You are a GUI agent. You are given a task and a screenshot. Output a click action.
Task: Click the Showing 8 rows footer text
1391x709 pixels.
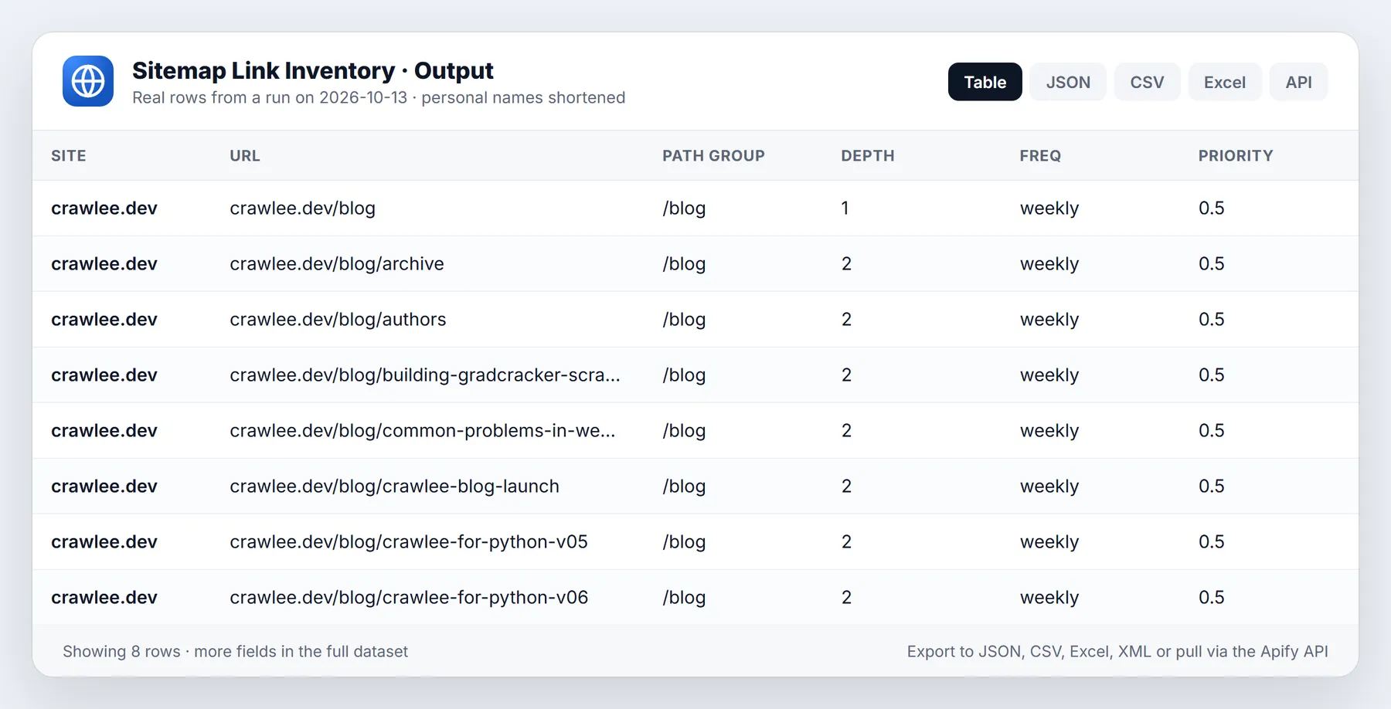(235, 651)
